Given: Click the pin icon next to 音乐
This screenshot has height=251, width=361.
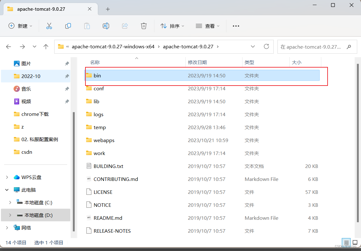Looking at the screenshot, I should [x=67, y=89].
